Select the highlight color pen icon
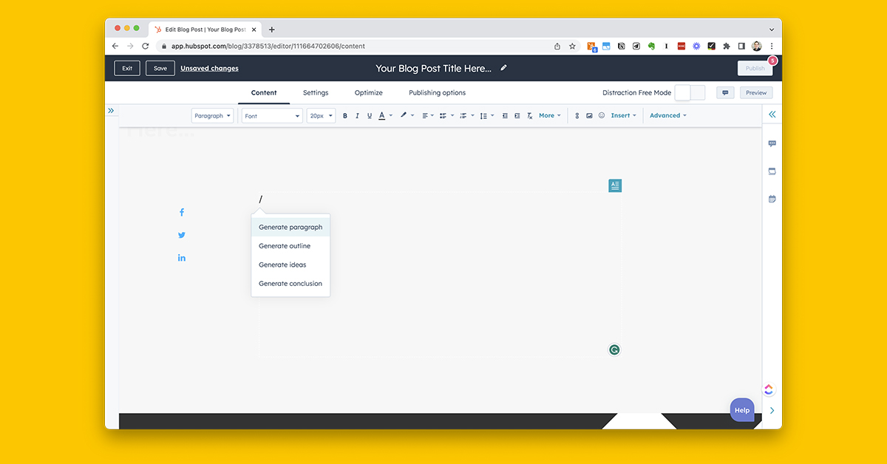887x464 pixels. click(404, 115)
